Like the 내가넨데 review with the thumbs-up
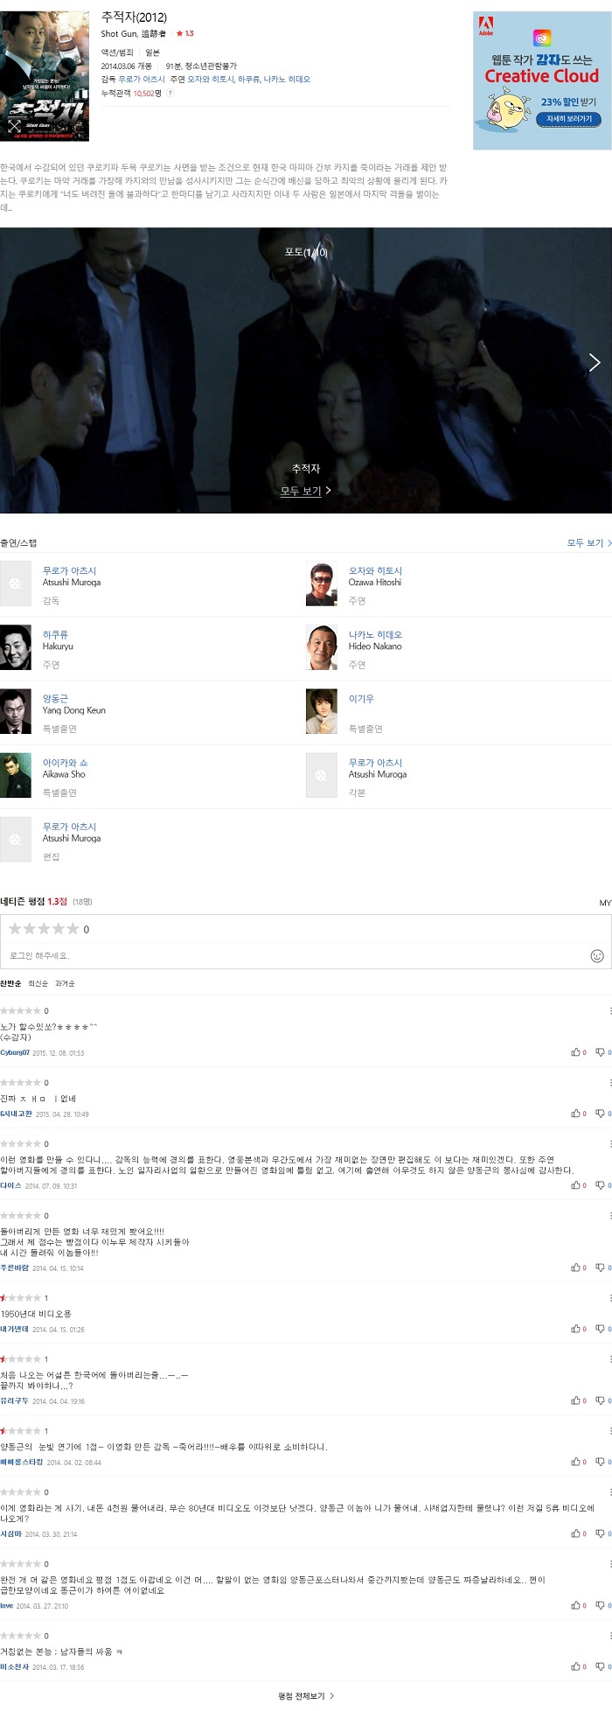The image size is (612, 1711). pos(576,1329)
